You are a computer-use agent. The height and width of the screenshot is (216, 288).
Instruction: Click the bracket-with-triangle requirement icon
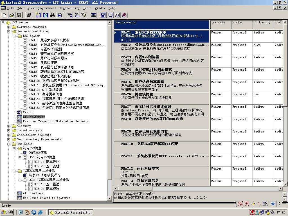click(x=45, y=15)
